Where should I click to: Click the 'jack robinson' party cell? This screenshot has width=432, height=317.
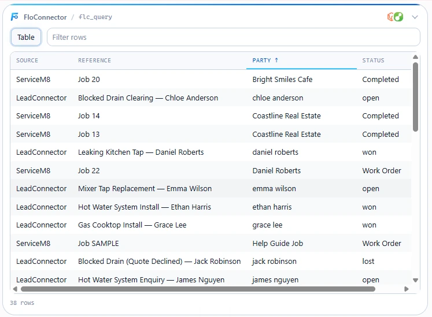pyautogui.click(x=274, y=261)
